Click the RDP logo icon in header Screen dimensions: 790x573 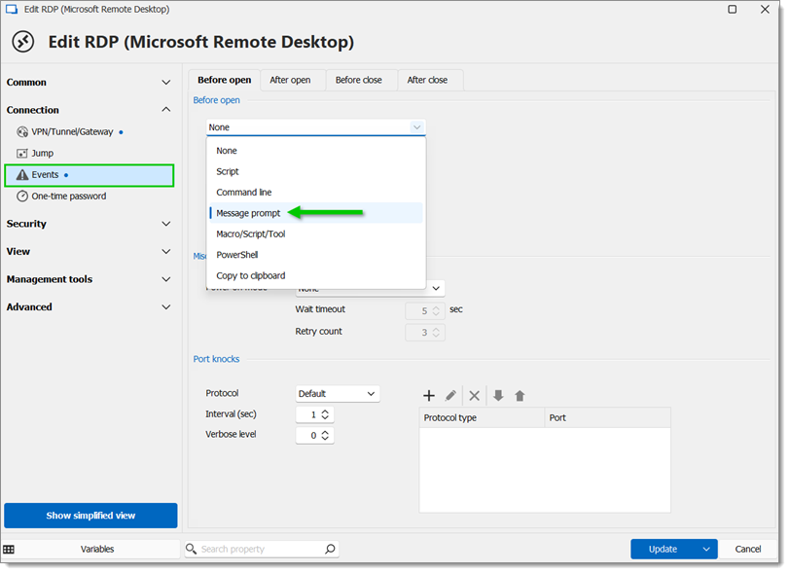pos(23,41)
